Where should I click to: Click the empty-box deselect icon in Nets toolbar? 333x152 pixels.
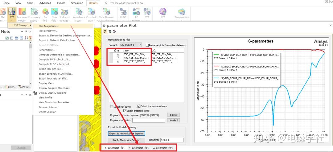(x=12, y=38)
